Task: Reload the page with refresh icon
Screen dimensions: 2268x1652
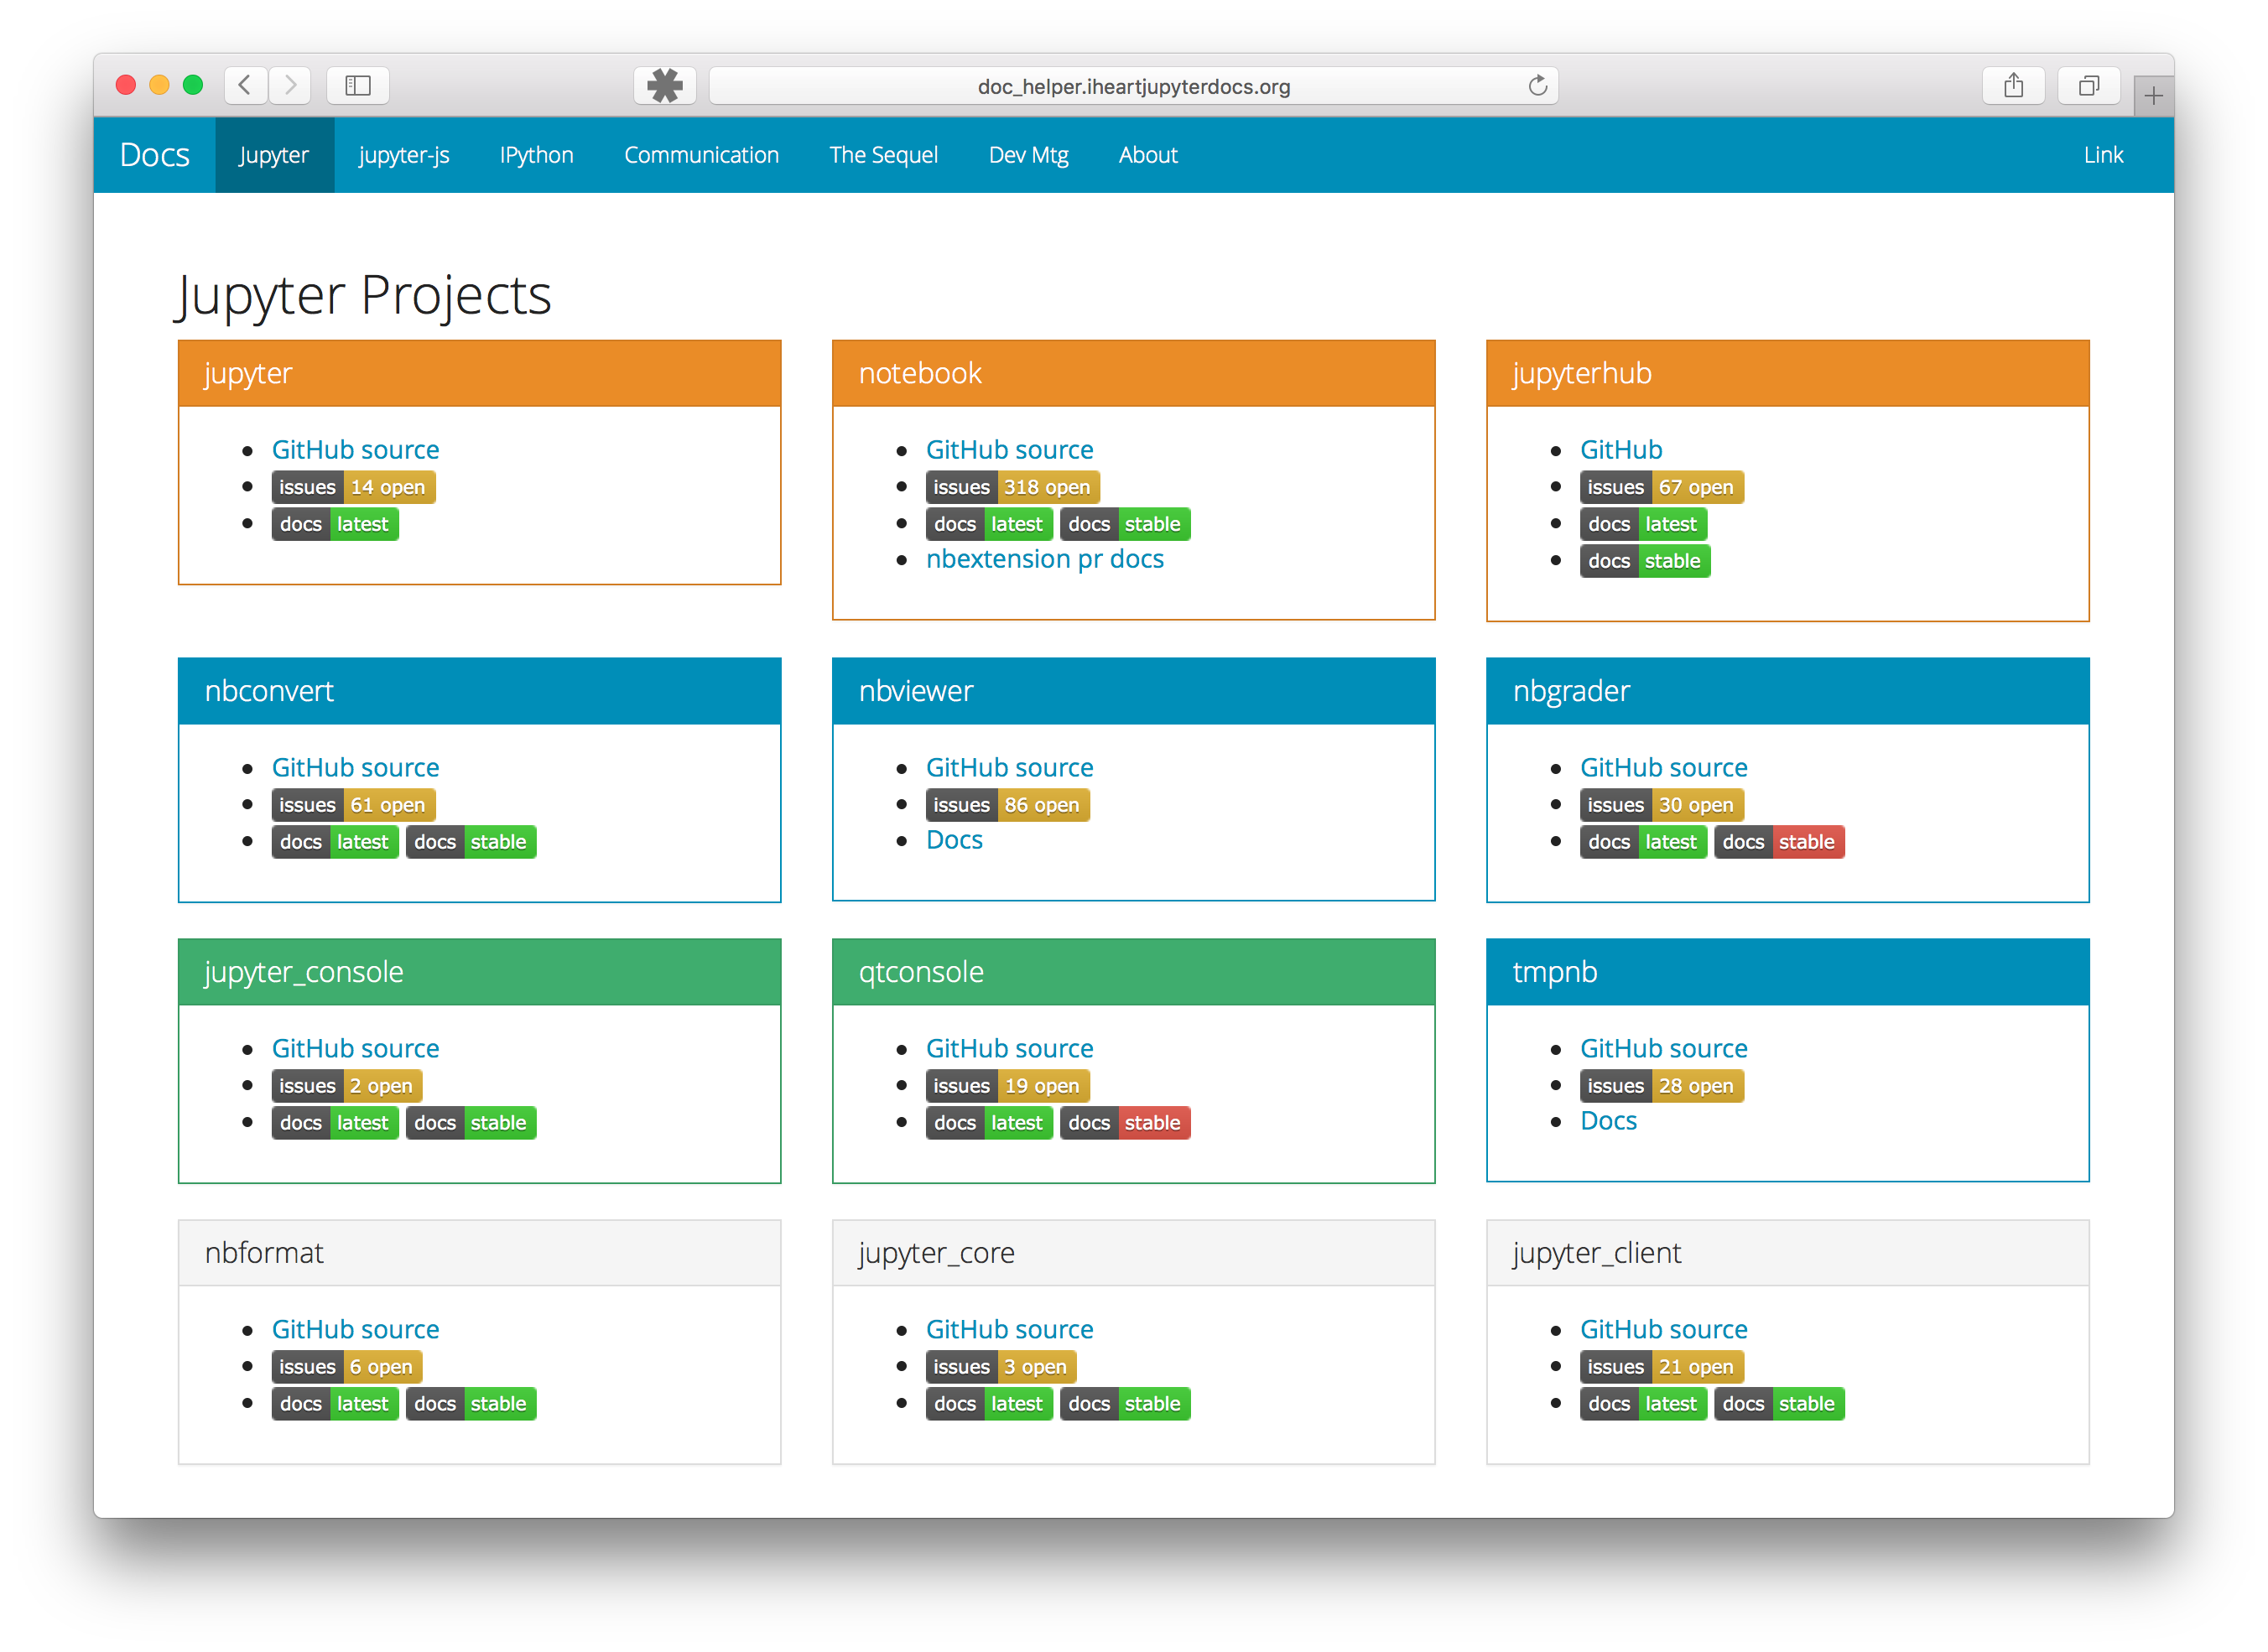Action: (x=1538, y=86)
